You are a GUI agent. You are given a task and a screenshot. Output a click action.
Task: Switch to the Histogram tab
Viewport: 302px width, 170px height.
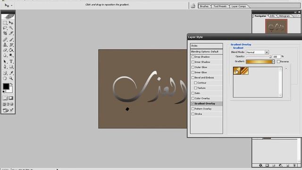[284, 16]
